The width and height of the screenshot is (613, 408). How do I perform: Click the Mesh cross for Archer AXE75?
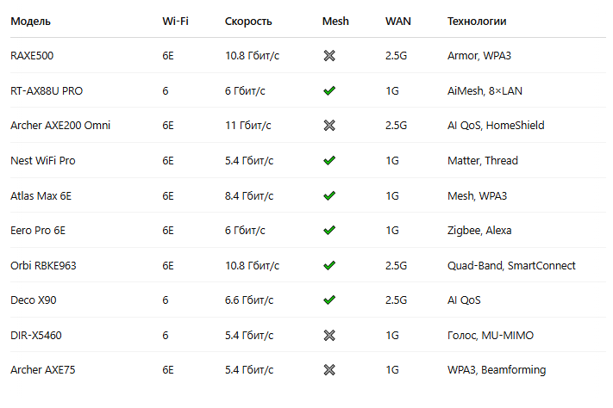328,370
